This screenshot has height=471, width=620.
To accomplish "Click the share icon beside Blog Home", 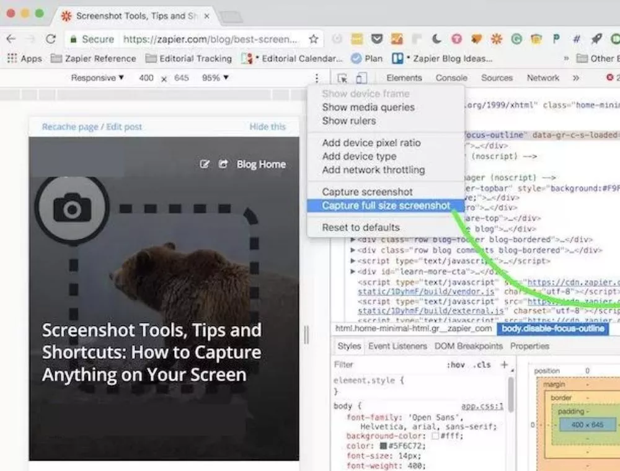I will point(223,164).
